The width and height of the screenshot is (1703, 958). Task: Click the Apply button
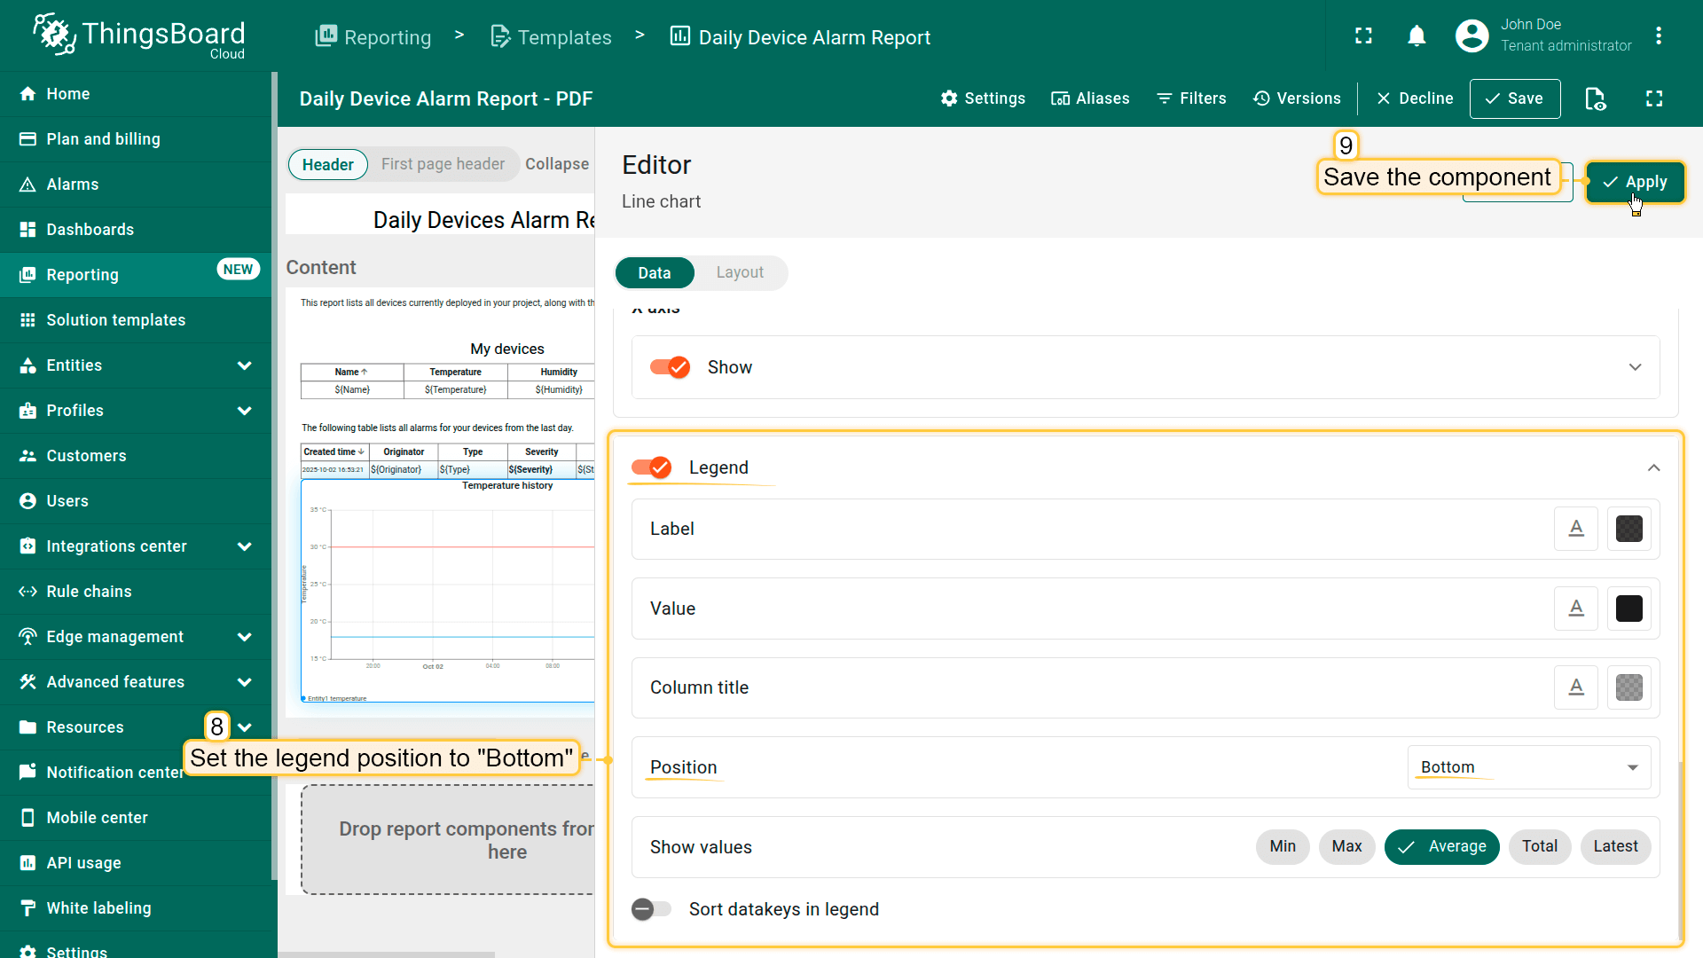click(x=1635, y=182)
